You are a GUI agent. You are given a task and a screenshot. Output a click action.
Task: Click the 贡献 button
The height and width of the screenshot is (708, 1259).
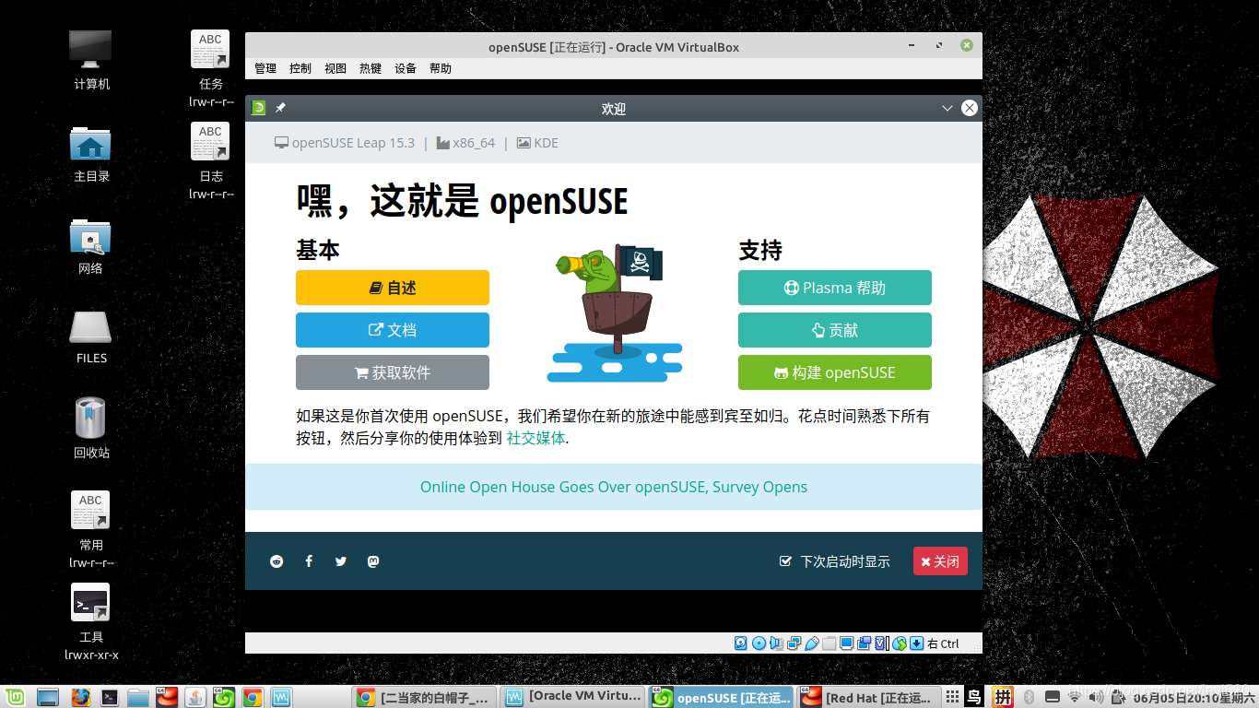[x=835, y=330]
